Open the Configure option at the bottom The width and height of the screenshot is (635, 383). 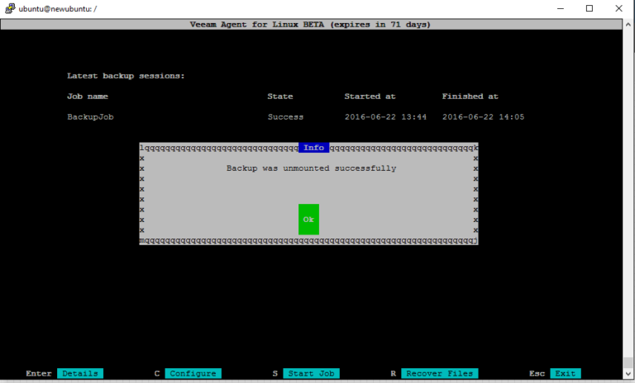(x=193, y=373)
